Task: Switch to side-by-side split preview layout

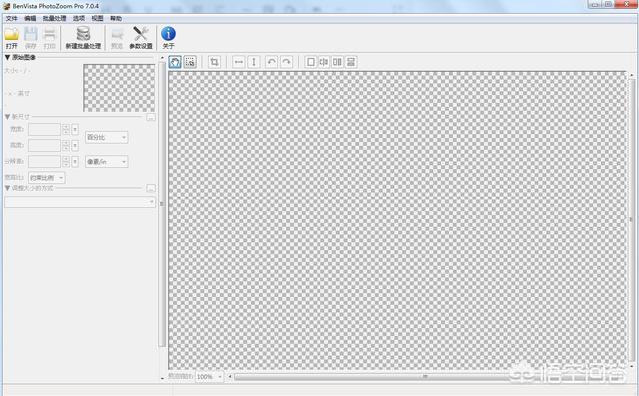Action: [x=337, y=62]
